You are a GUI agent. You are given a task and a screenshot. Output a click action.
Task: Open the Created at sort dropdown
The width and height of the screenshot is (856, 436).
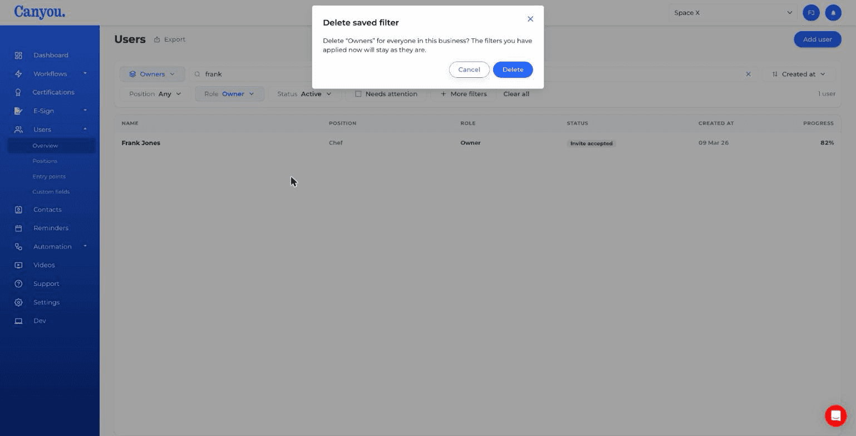coord(798,74)
